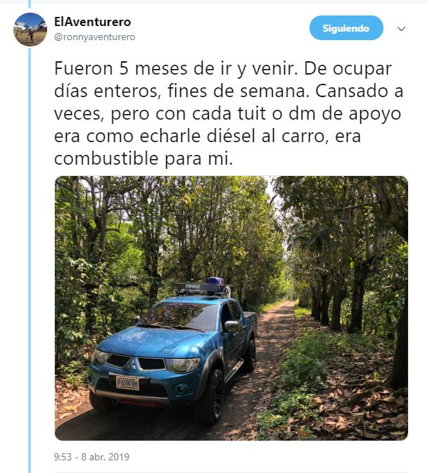Screen dimensions: 427x473
Task: Click the Thule roof rack in photo
Action: pos(200,289)
